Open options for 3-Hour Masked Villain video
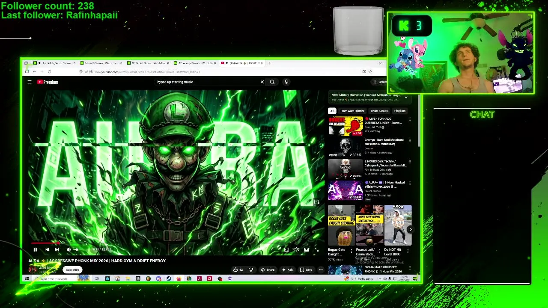Image resolution: width=548 pixels, height=308 pixels. click(x=410, y=184)
